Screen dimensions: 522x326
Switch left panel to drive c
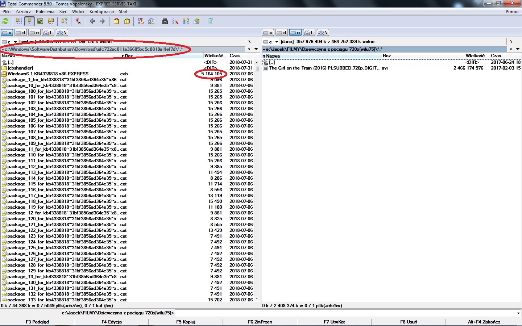pyautogui.click(x=7, y=33)
